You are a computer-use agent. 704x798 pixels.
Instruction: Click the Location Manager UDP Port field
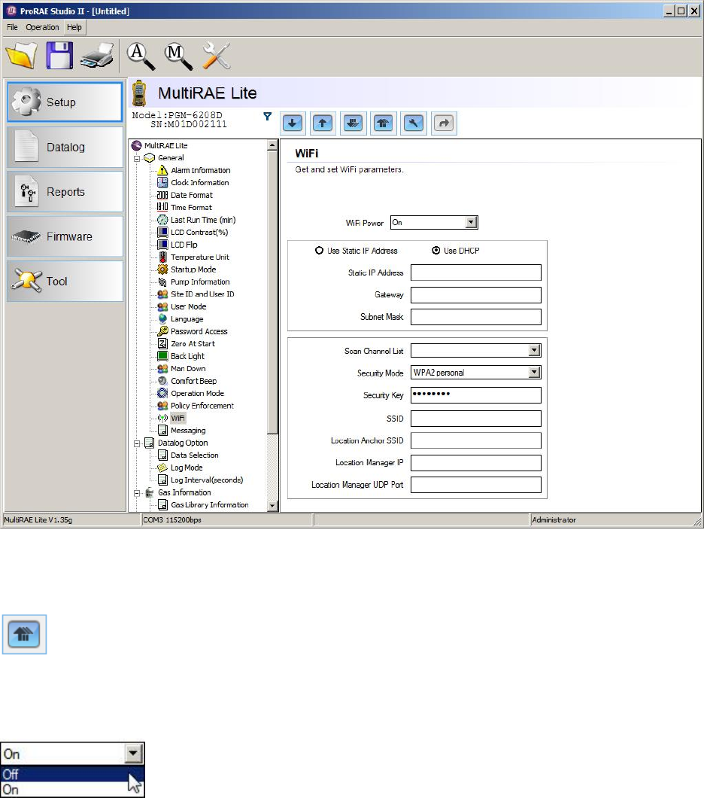[476, 485]
